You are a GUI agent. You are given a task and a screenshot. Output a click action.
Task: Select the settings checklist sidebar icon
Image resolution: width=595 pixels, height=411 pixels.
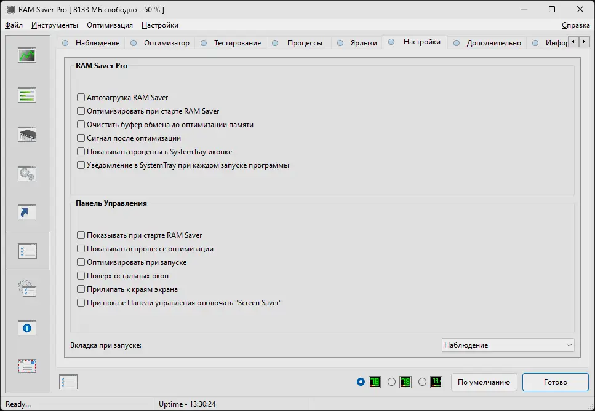[x=27, y=251]
